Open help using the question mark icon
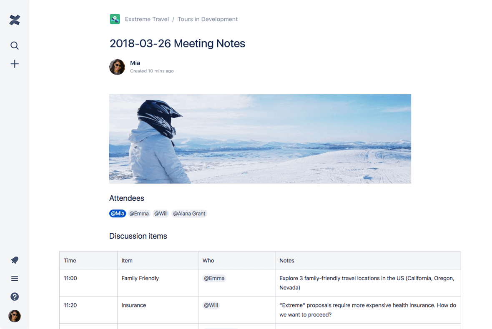 point(15,297)
